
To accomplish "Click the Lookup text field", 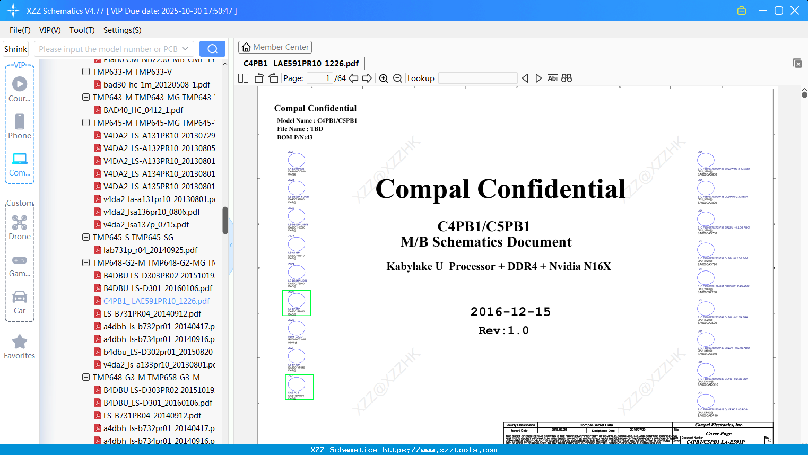I will pyautogui.click(x=477, y=78).
